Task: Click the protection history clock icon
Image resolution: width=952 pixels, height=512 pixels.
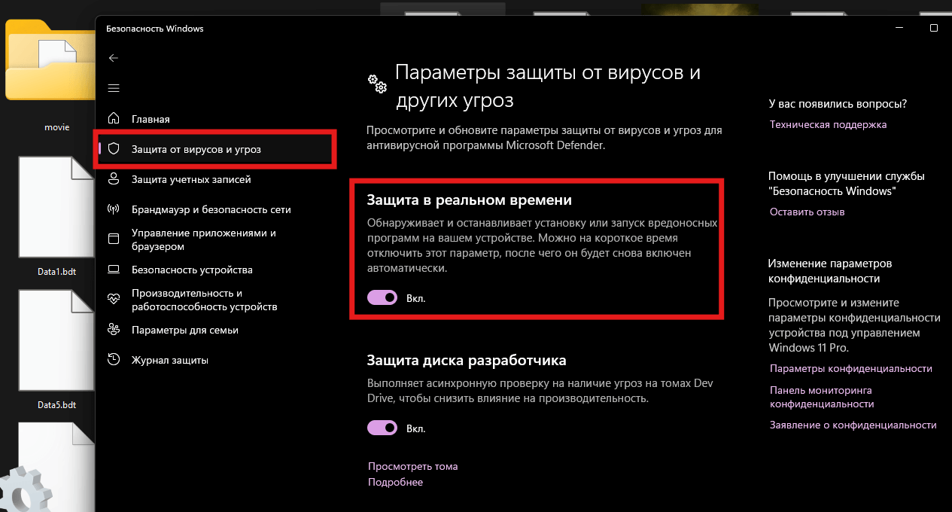Action: tap(114, 360)
